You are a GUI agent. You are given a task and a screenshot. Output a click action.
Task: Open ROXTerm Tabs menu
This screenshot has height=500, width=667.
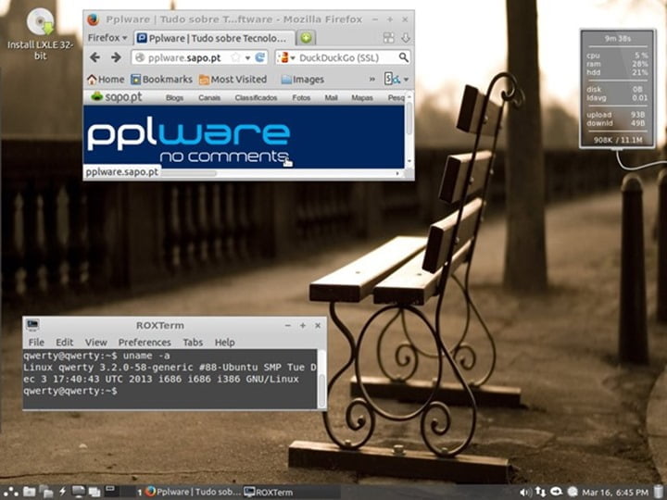(x=193, y=343)
